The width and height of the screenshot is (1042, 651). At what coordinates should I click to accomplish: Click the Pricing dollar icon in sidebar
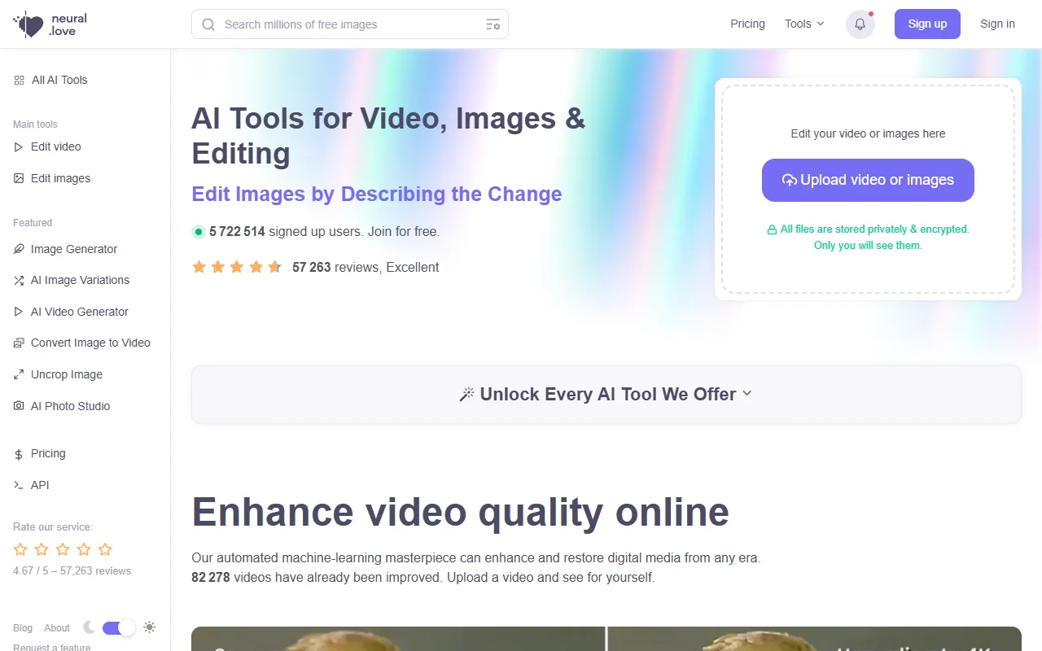[x=19, y=453]
